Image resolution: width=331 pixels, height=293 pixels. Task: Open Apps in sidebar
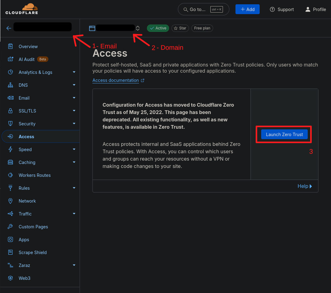(x=40, y=240)
